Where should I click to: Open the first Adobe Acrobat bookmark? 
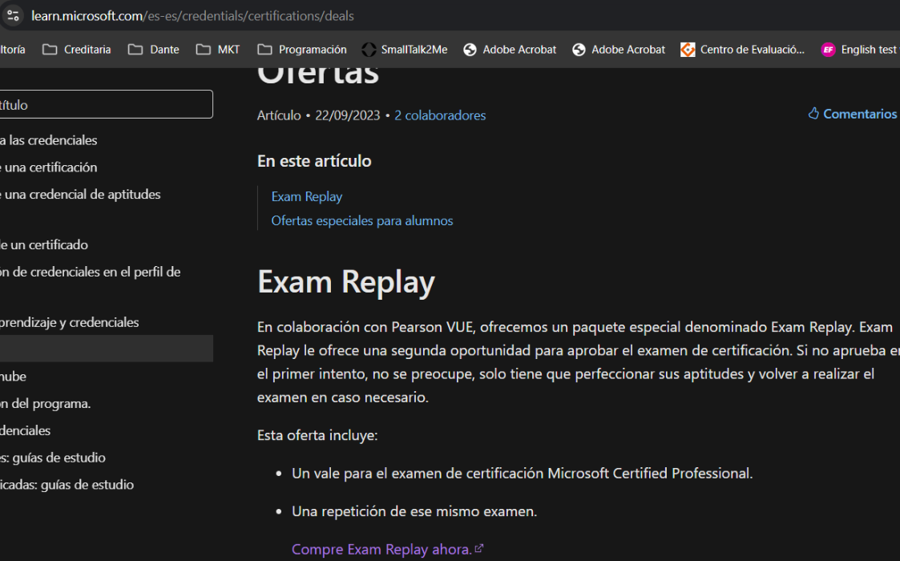(x=510, y=50)
